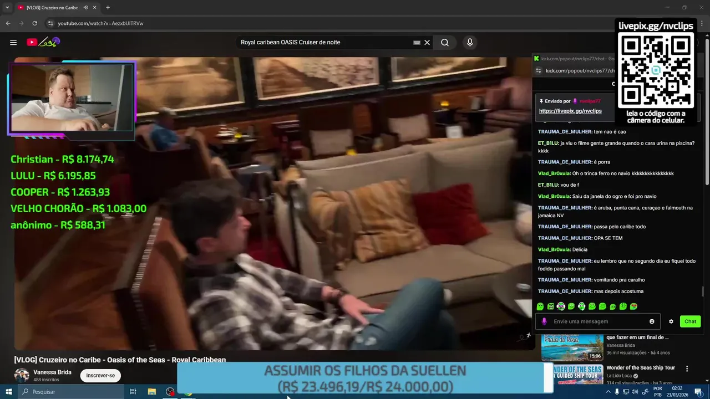Open ET_B1LU profile from 'vou de f' message
The height and width of the screenshot is (399, 710).
click(x=548, y=185)
